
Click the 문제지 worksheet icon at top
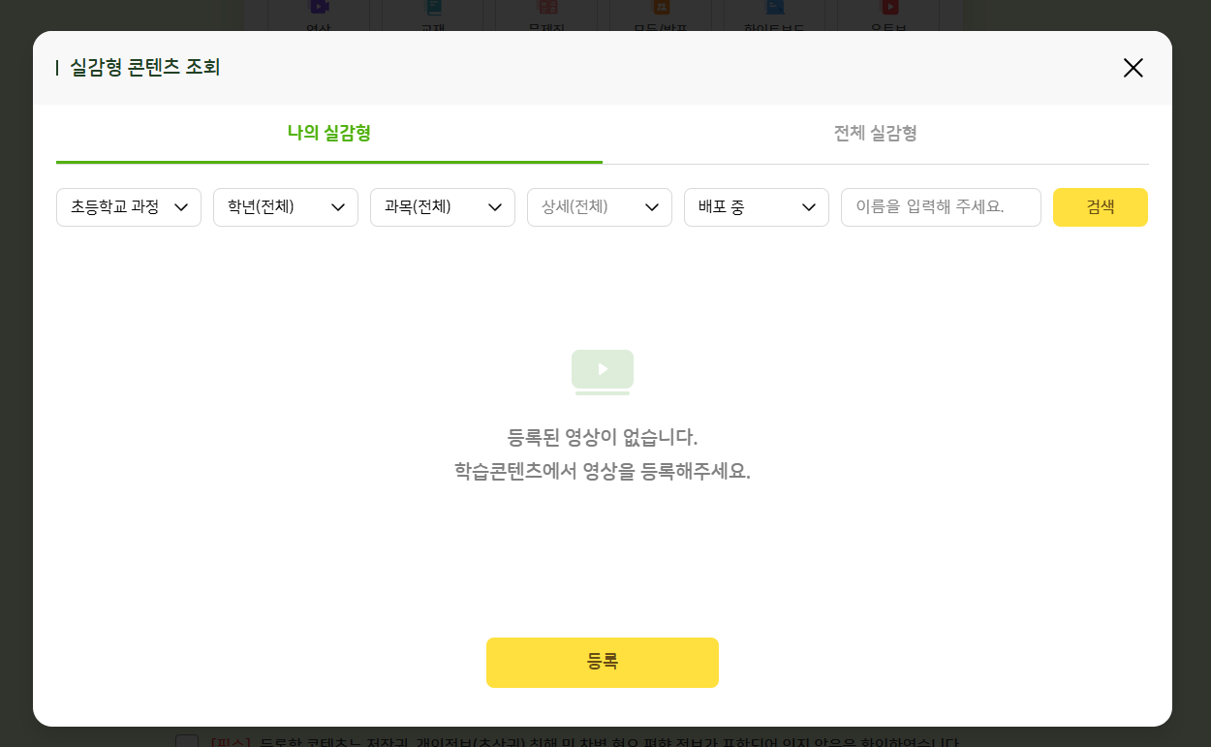(x=547, y=8)
